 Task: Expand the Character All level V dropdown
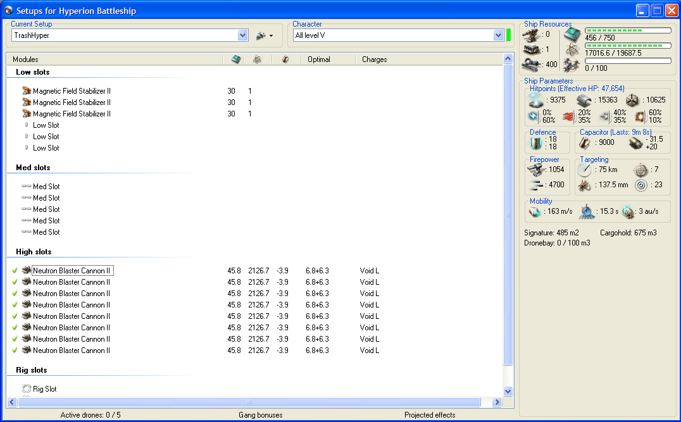pos(498,35)
